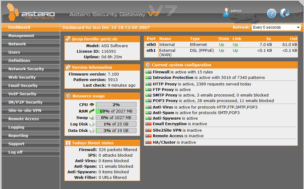
Task: Click the Version information panel icon
Action: [x=68, y=67]
